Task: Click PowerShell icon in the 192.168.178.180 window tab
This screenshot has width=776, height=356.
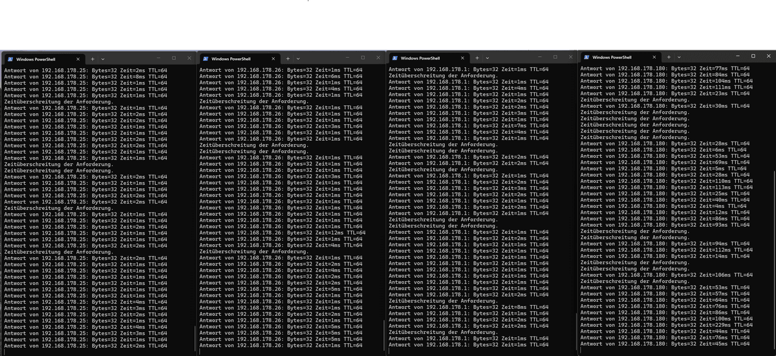Action: [x=585, y=58]
